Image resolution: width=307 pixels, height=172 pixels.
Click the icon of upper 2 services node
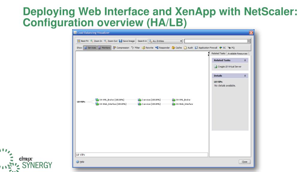[x=139, y=100]
